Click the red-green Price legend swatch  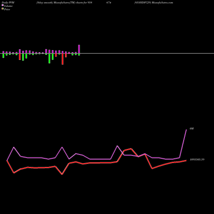point(3,9)
